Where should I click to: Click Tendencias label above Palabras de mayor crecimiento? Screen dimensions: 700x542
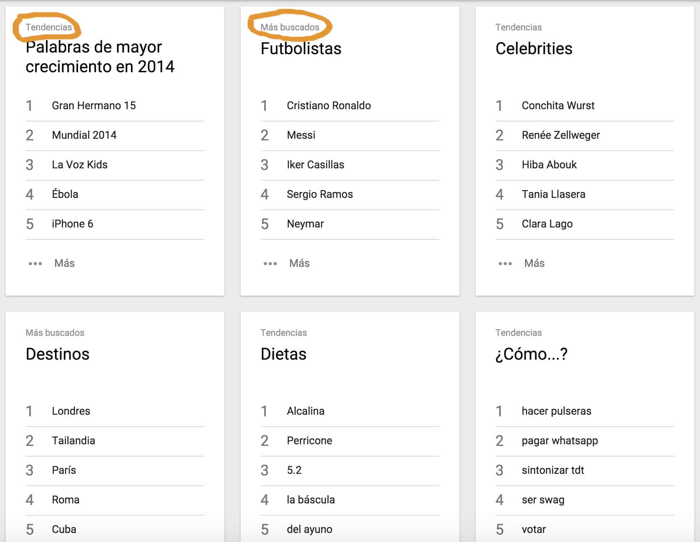(48, 27)
